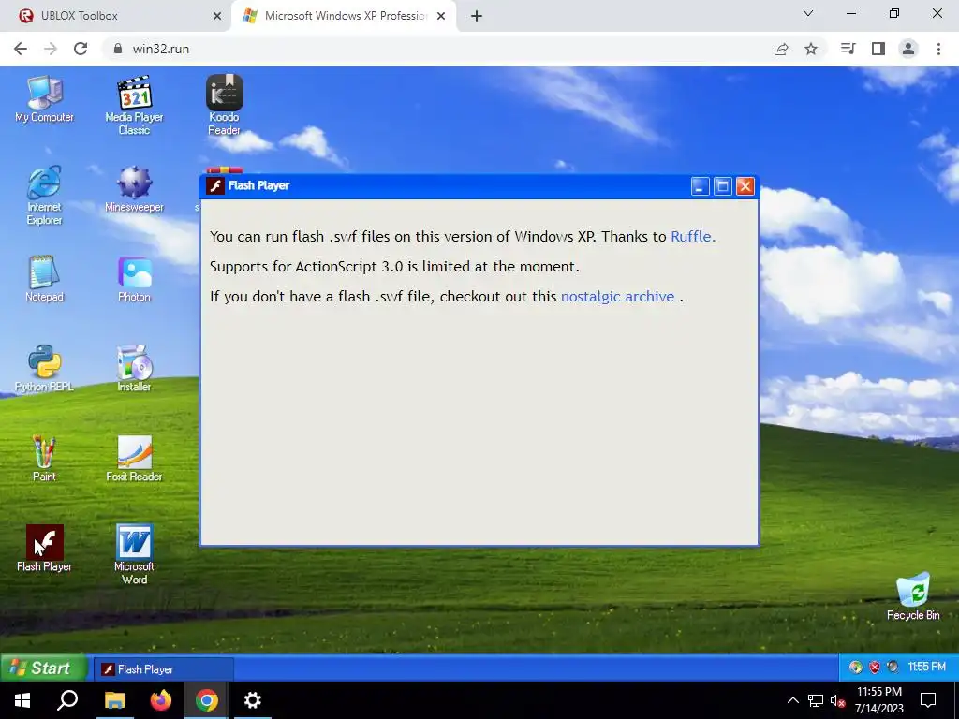Bookmark this page with the star
959x719 pixels.
pyautogui.click(x=811, y=49)
